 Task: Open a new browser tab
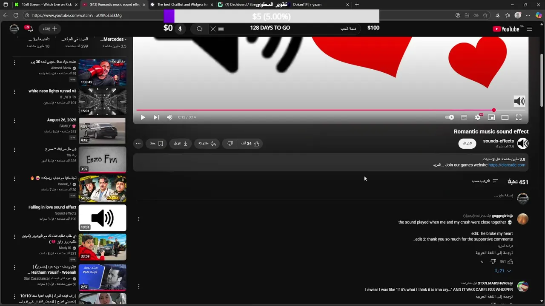[357, 4]
